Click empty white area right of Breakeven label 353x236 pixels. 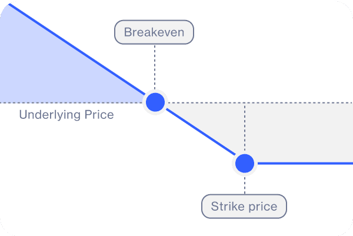pos(265,35)
